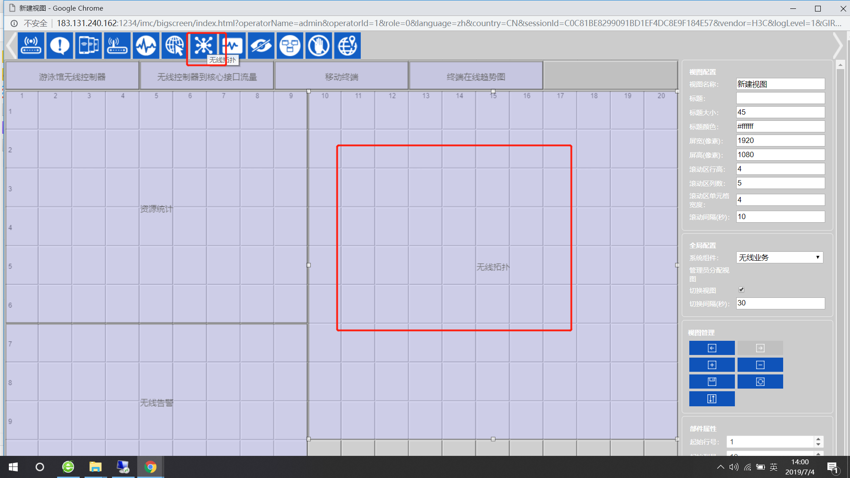Click the toolbar scroll left chevron
The width and height of the screenshot is (850, 478).
pyautogui.click(x=12, y=45)
